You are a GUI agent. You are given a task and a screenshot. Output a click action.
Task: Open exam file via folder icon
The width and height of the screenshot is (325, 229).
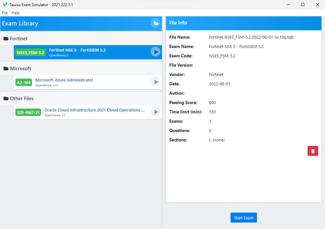[155, 23]
